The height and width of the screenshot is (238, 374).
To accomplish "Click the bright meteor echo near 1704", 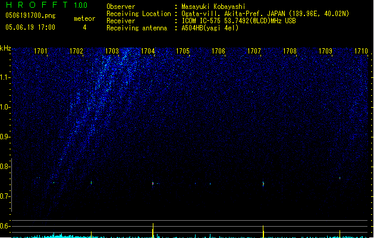I will 153,184.
